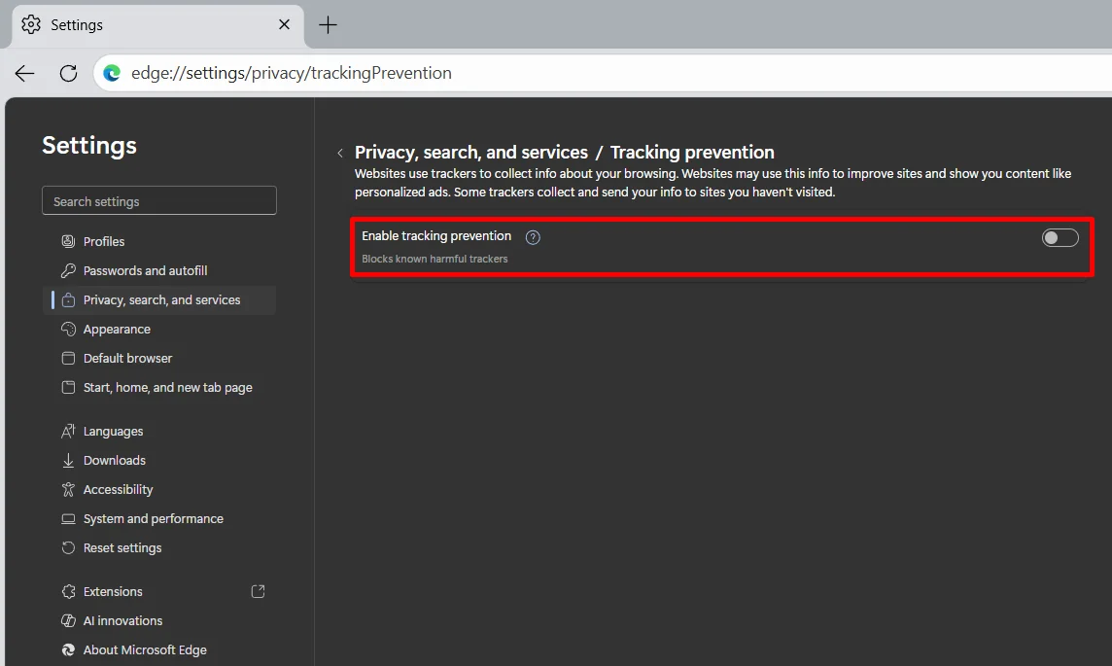Go to Default browser settings

point(127,358)
